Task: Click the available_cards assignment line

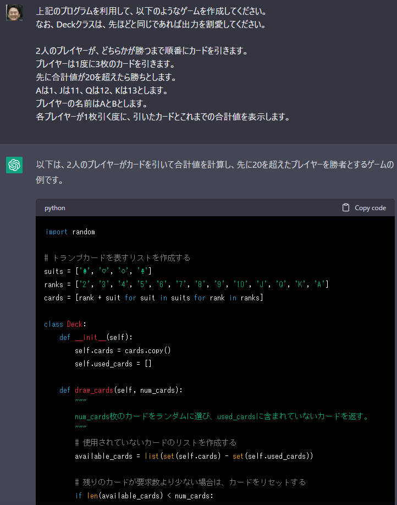Action: (194, 457)
